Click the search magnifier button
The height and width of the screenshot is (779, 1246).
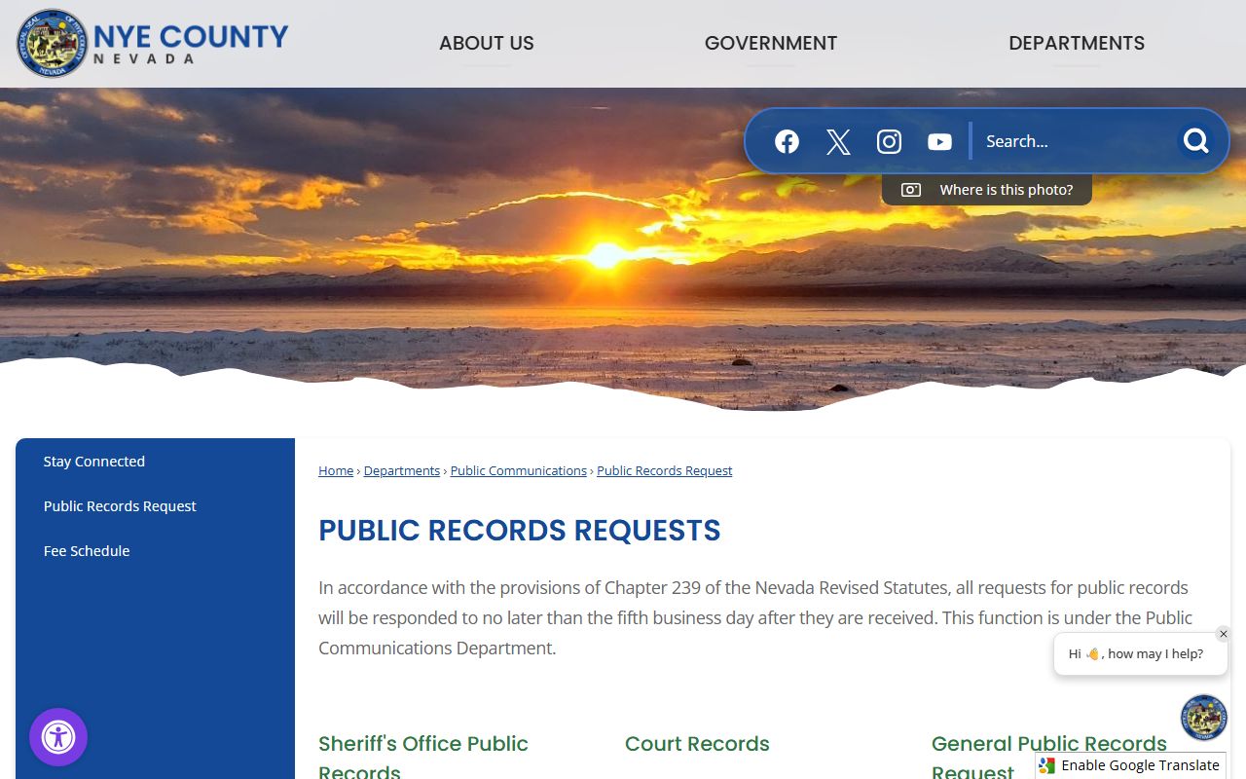coord(1195,141)
